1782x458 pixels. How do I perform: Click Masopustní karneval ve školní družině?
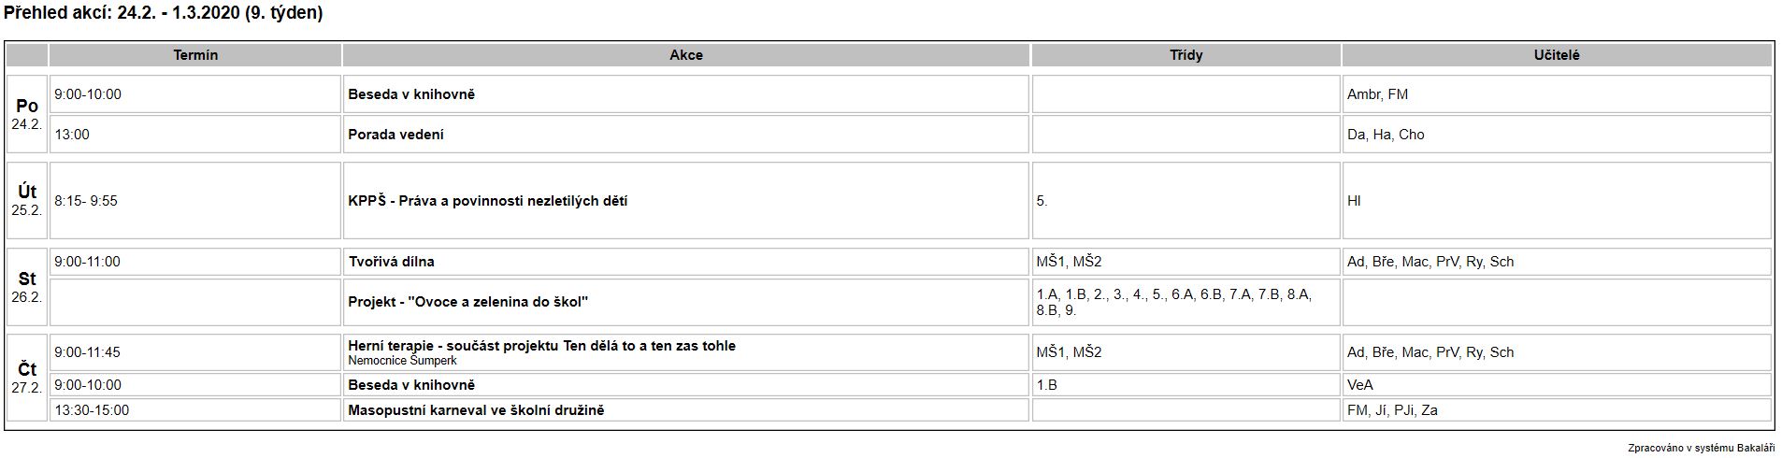point(476,410)
